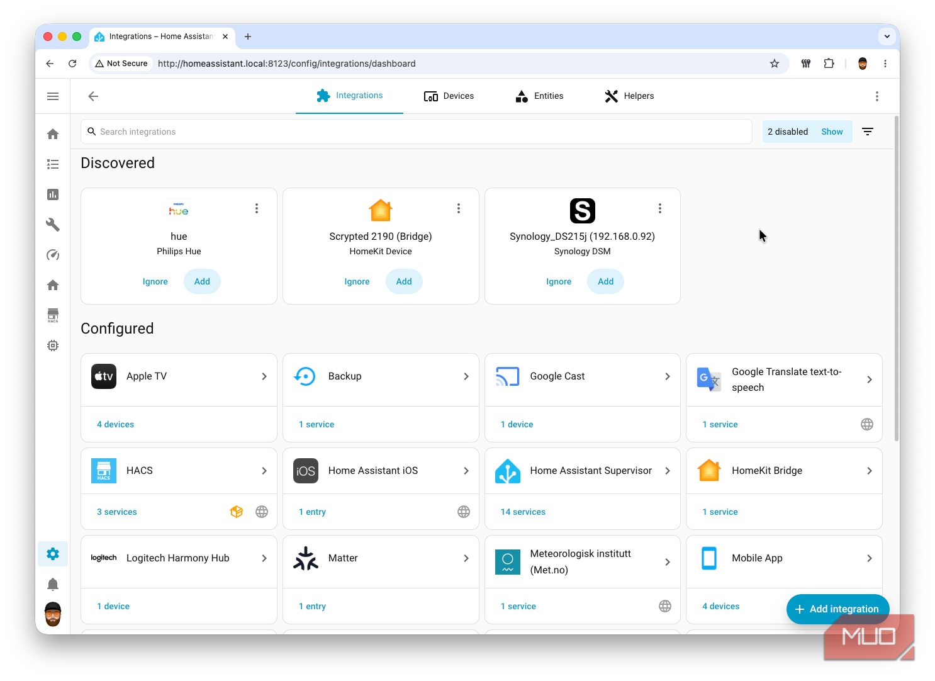Open the HACS icon in the sidebar

(53, 315)
